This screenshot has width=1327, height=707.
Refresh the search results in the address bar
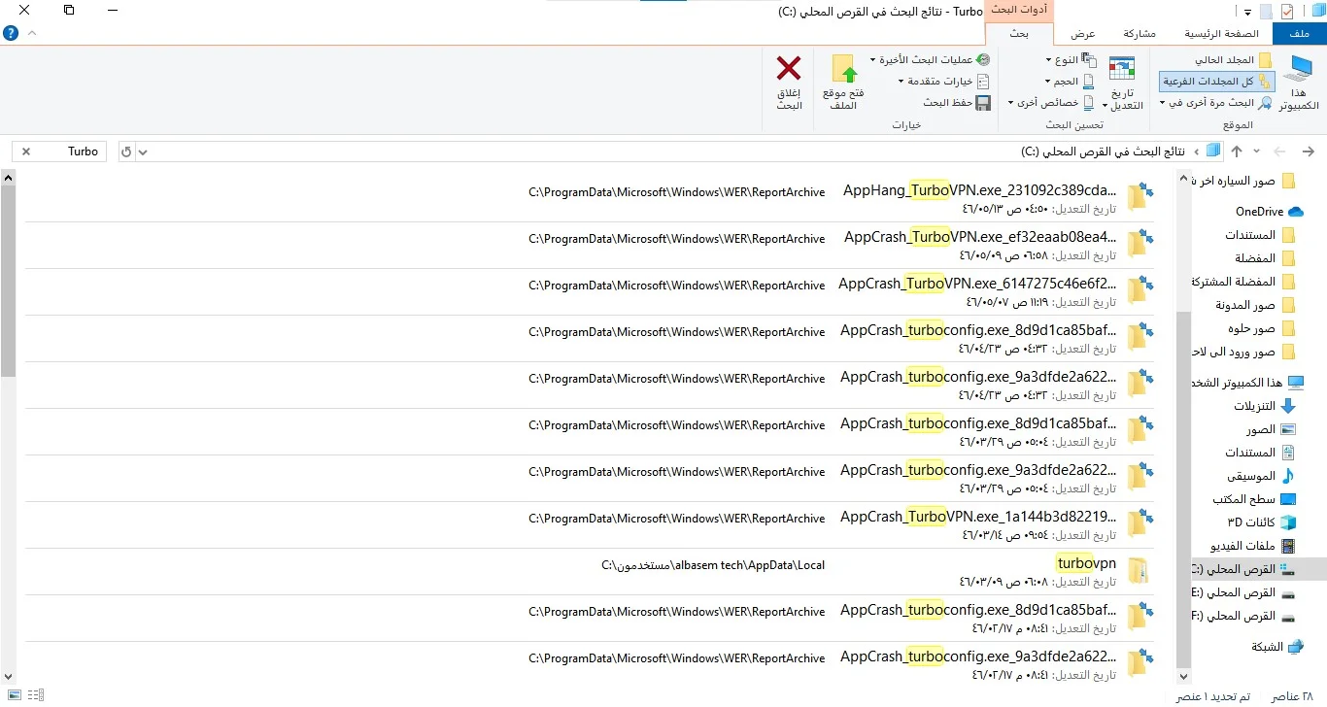(x=126, y=151)
